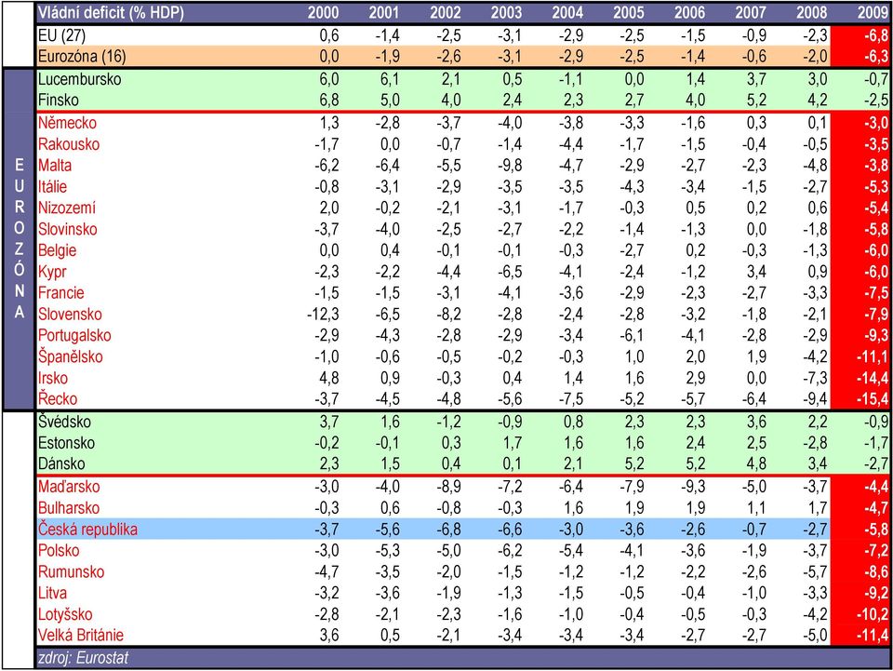Select Irsko's 2009 value -14,4
893x671 pixels.
873,378
